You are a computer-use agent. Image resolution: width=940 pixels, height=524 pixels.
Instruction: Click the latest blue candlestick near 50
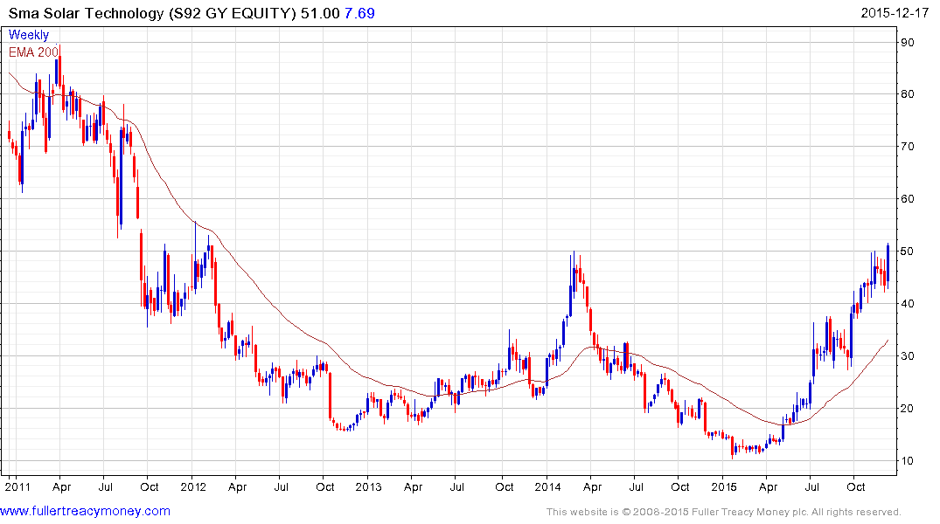tap(888, 262)
